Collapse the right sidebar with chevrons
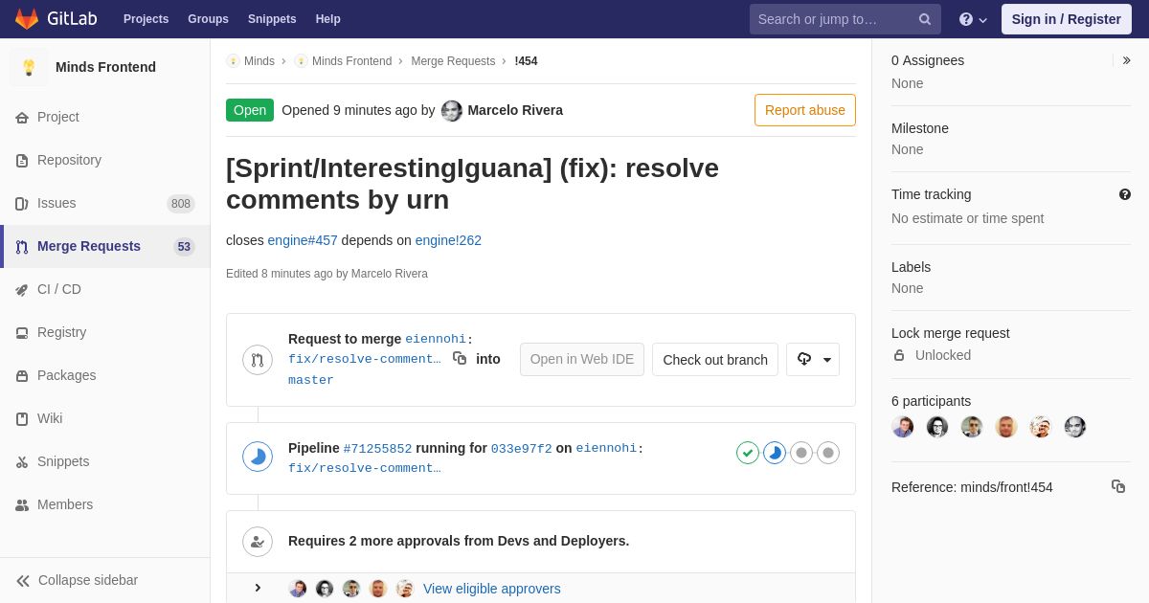1149x603 pixels. (x=1126, y=60)
